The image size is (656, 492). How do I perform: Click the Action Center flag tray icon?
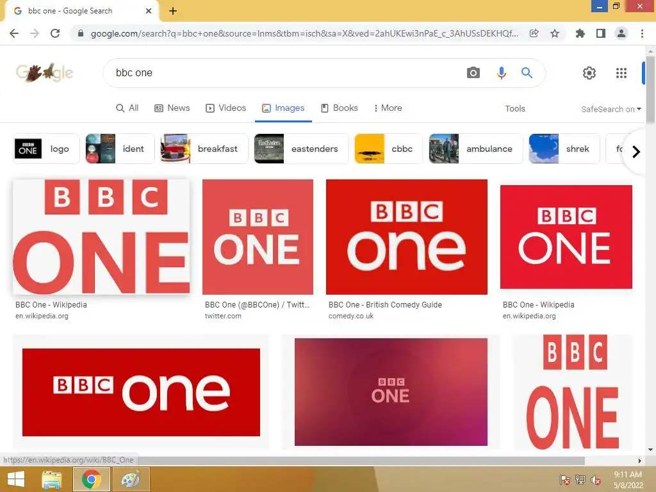pos(564,479)
